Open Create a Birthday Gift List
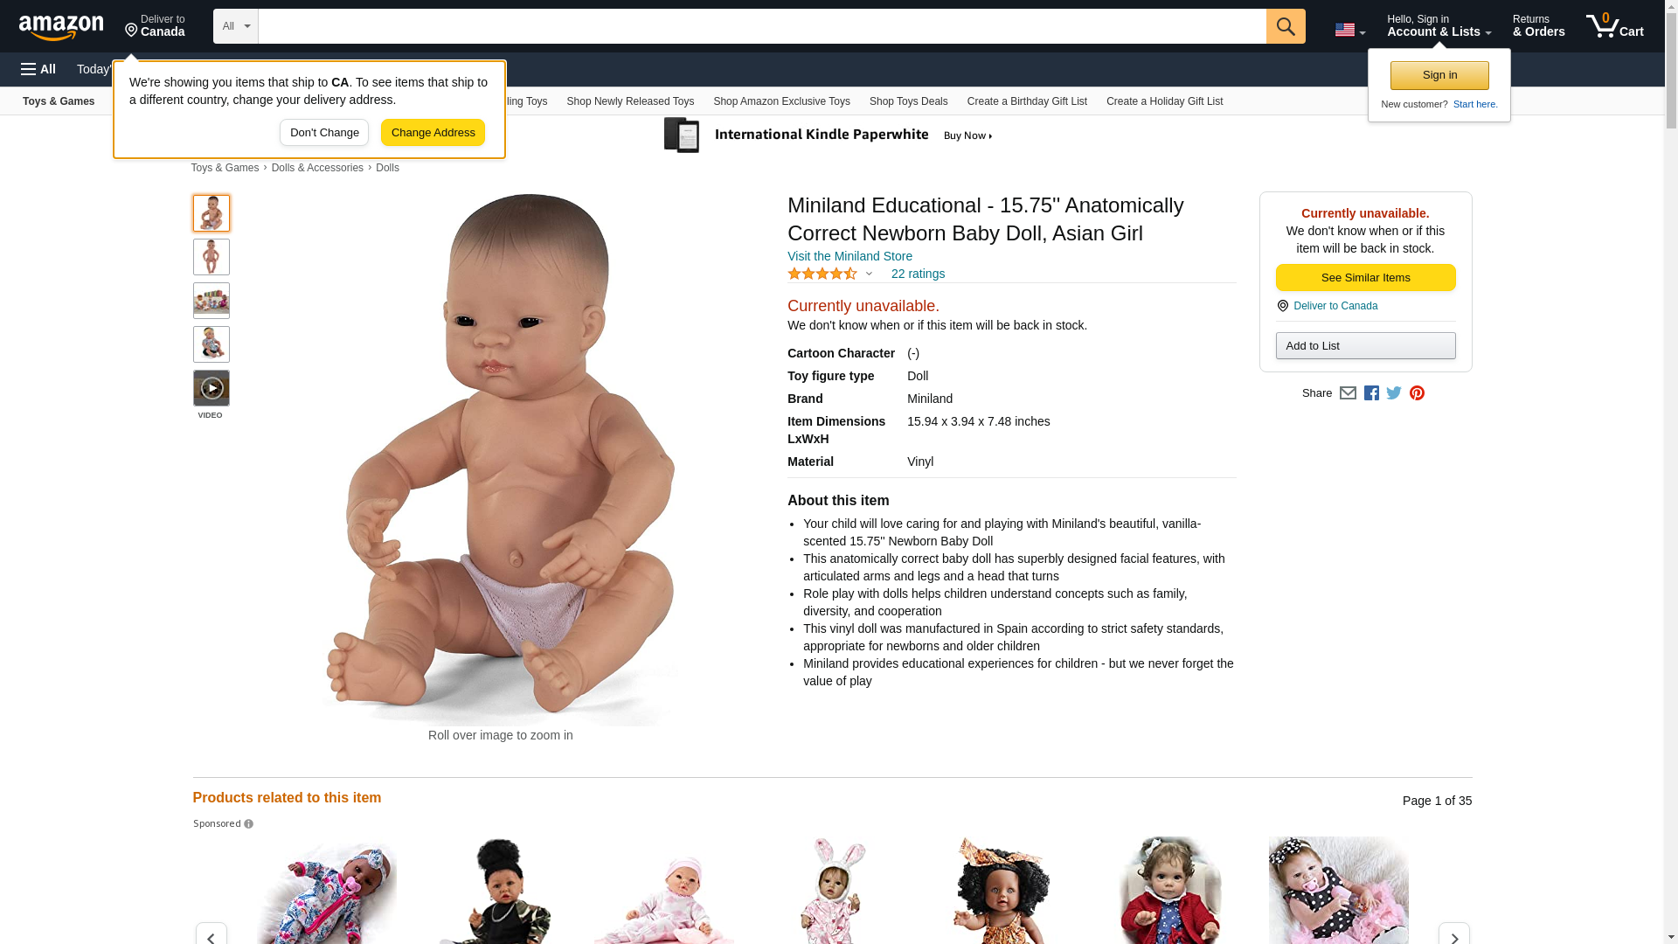 coord(1026,101)
